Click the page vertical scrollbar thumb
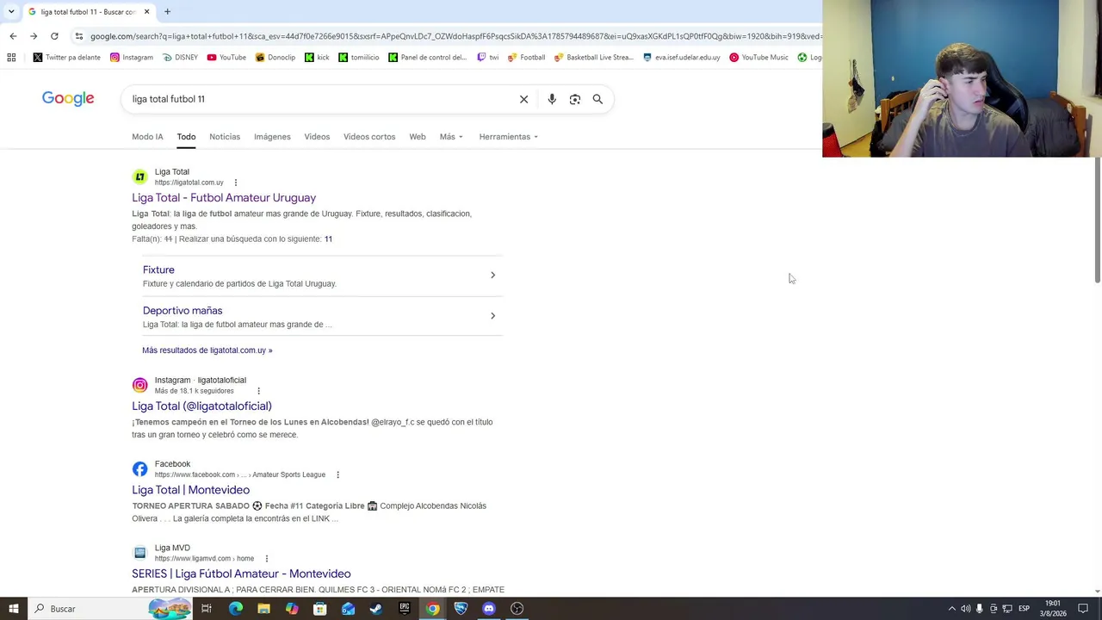 pos(1097,220)
